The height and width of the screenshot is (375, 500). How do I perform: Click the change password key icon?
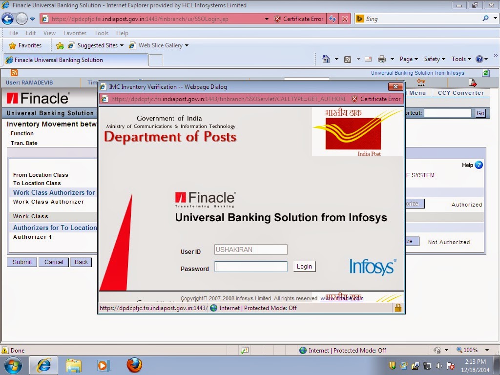point(420,82)
